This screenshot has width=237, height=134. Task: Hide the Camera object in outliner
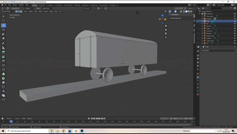click(235, 19)
